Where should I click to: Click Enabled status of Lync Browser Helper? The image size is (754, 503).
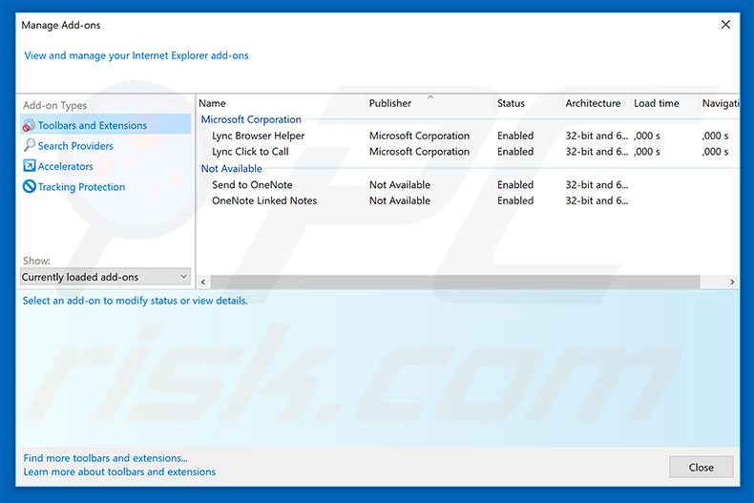click(515, 136)
